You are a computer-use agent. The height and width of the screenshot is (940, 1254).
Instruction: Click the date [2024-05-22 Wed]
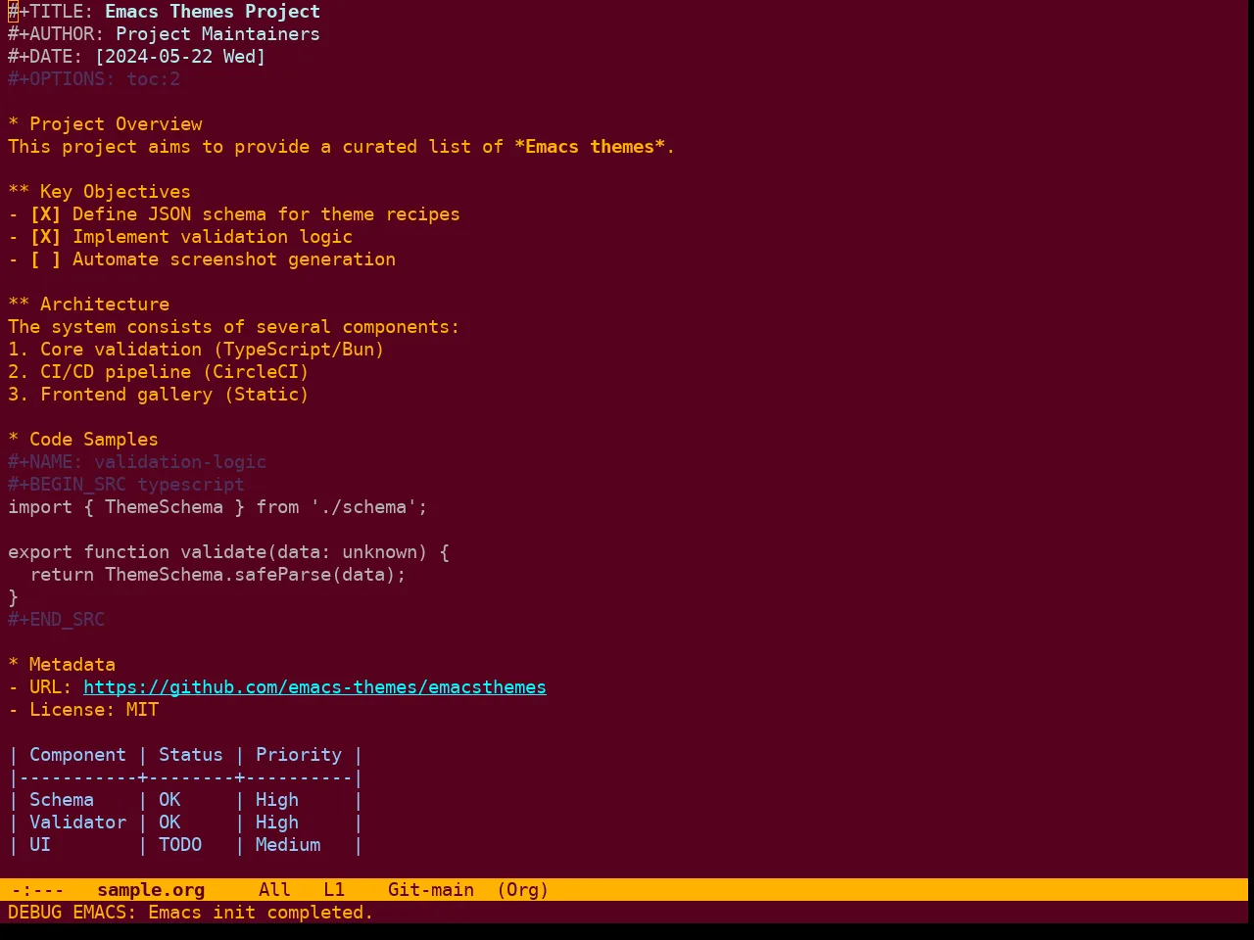[x=180, y=57]
